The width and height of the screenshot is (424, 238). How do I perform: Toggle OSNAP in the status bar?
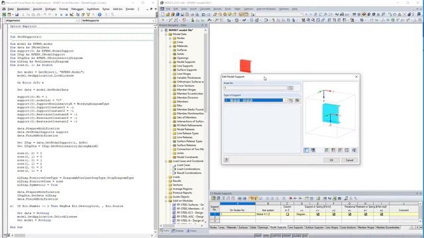point(287,236)
